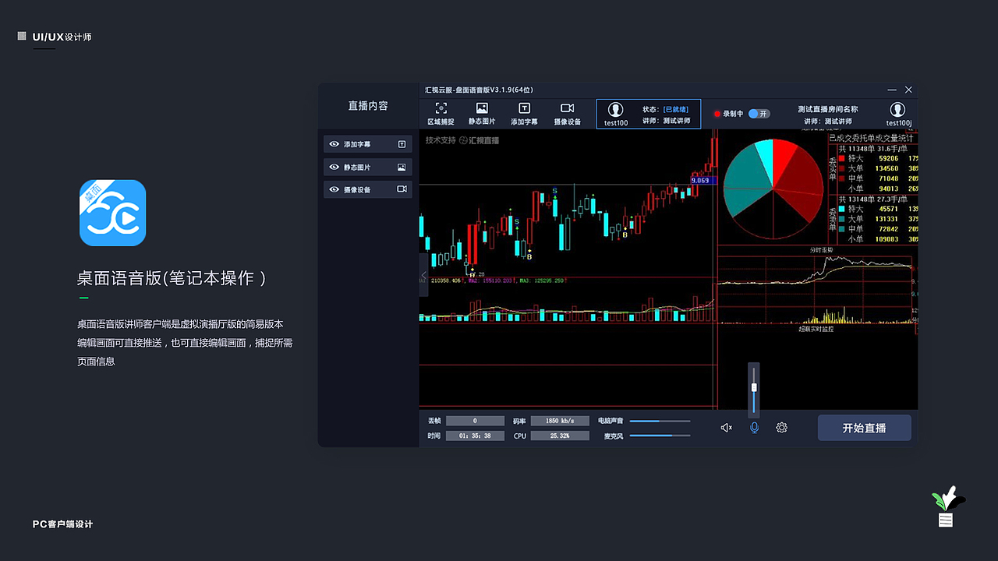
Task: Expand the collapsed side panel arrow
Action: point(423,275)
